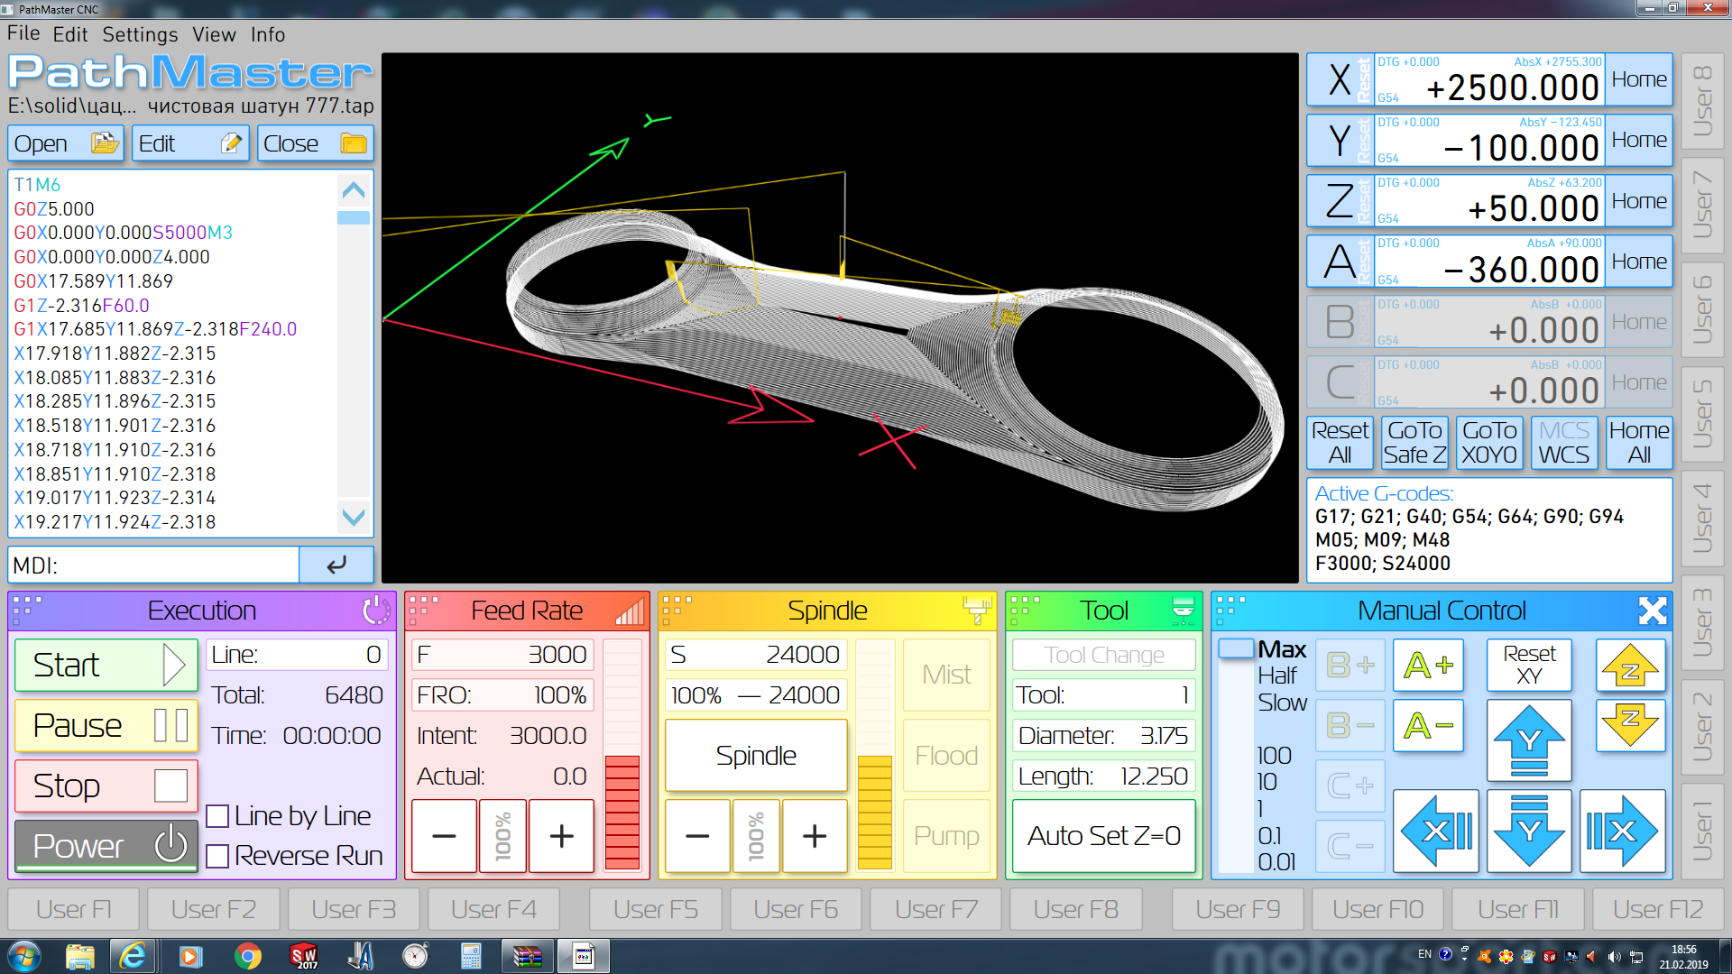Jog Z axis down with yellow arrow

click(1629, 725)
